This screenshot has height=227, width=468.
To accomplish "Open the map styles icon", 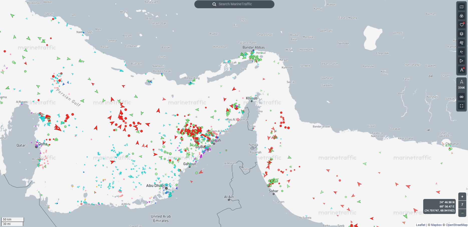I will click(461, 7).
